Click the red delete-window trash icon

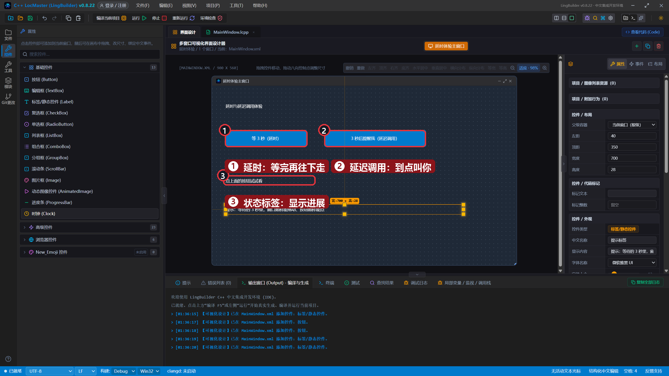(659, 46)
